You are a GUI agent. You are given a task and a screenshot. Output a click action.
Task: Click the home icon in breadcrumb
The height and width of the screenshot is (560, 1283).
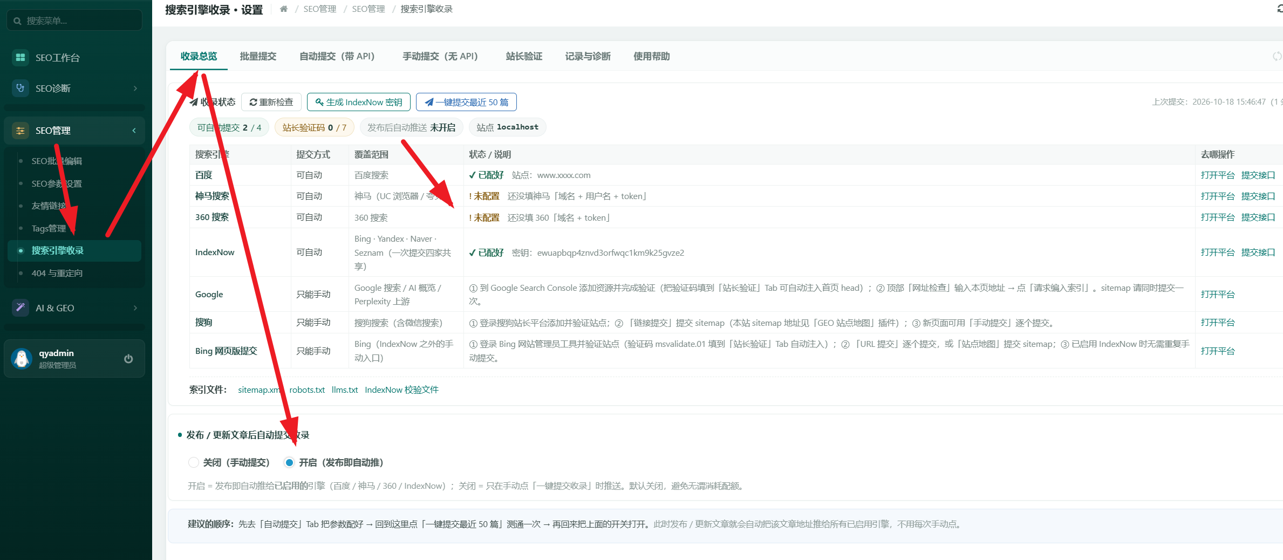pyautogui.click(x=283, y=9)
